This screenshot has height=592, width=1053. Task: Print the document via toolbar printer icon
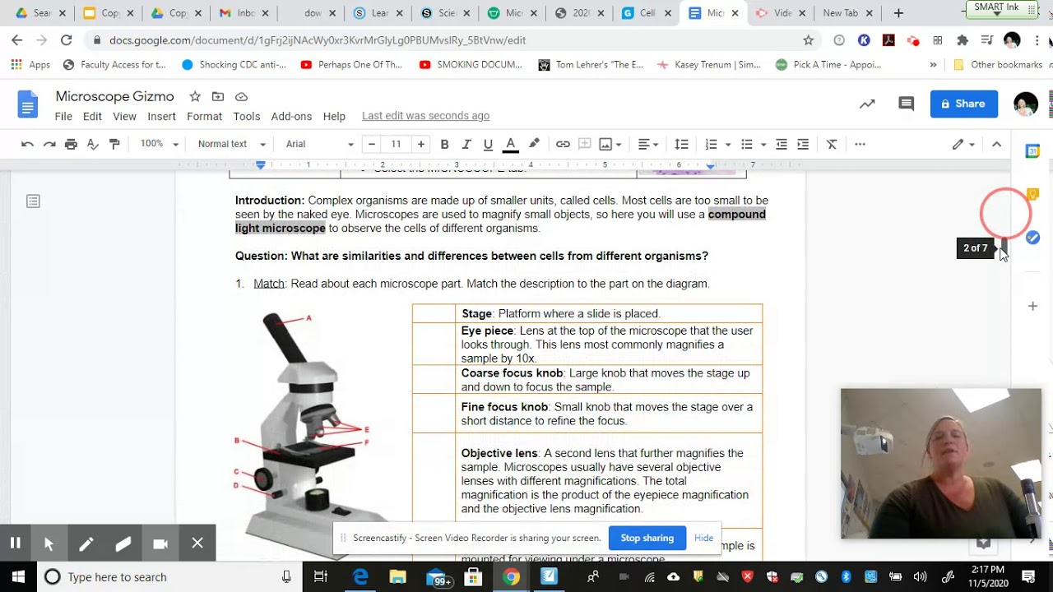pyautogui.click(x=71, y=144)
